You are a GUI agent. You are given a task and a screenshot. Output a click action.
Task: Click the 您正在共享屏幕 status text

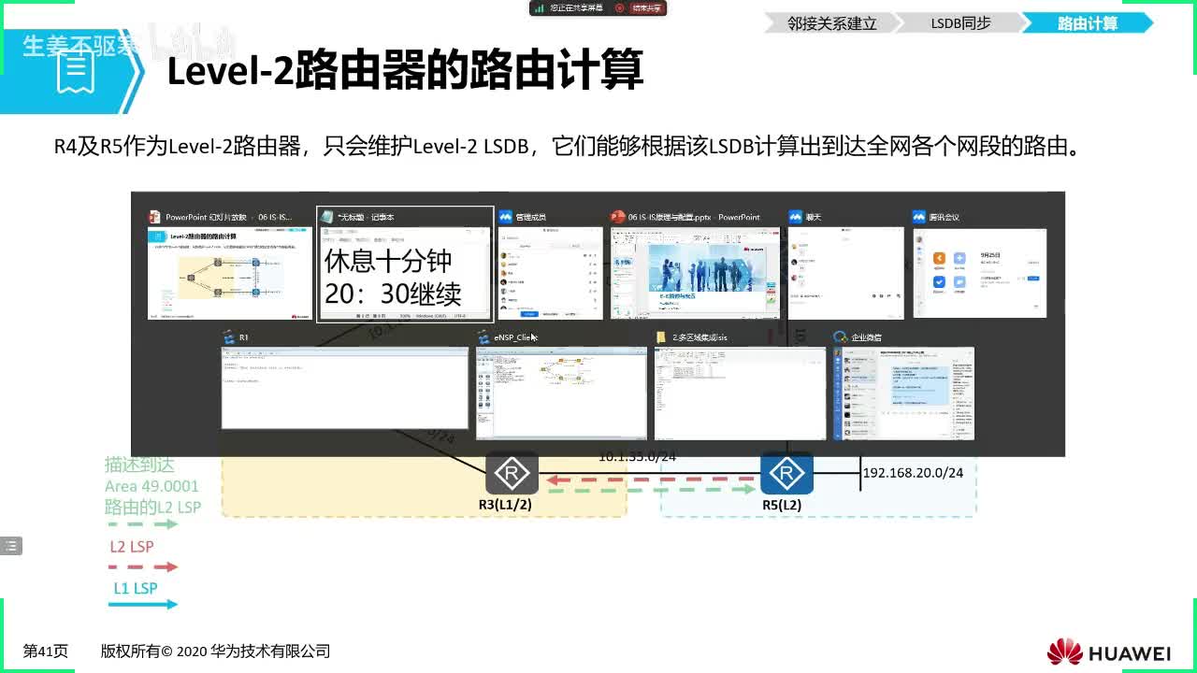pyautogui.click(x=577, y=8)
